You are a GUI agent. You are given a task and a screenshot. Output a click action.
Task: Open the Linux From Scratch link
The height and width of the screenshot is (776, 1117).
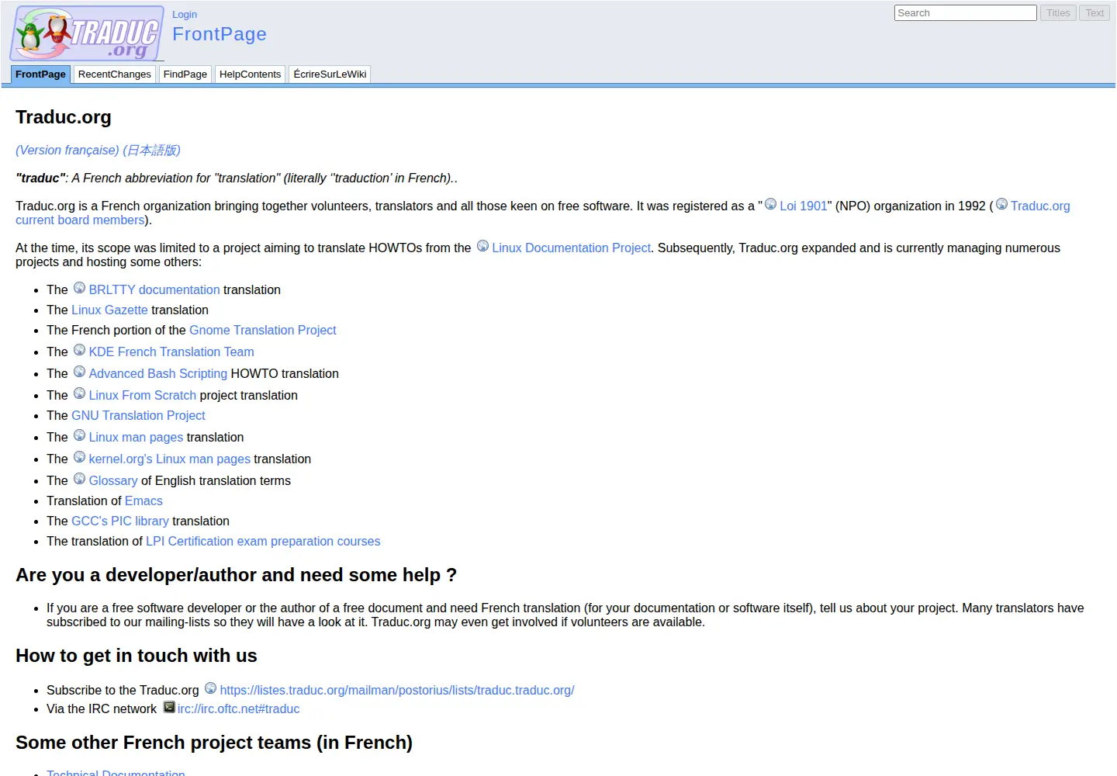point(143,396)
